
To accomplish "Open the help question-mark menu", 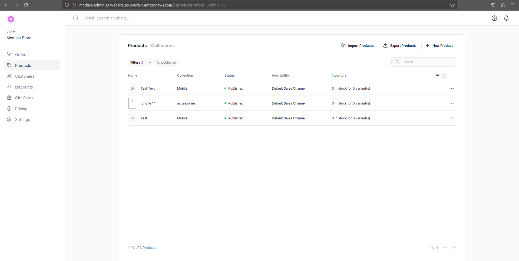I will click(x=494, y=18).
